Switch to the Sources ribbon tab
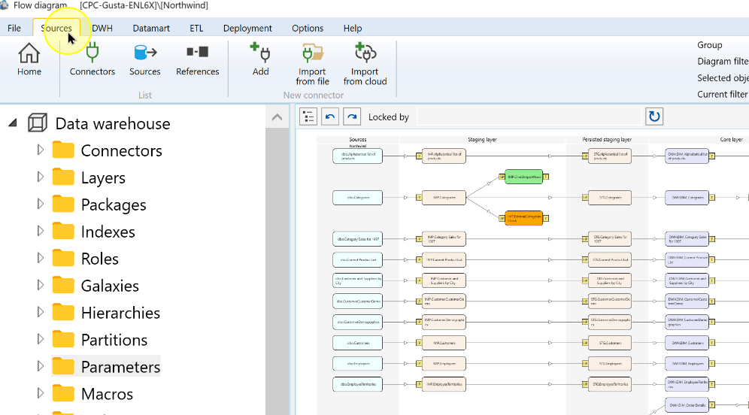Screen dimensions: 749x415 pos(56,28)
